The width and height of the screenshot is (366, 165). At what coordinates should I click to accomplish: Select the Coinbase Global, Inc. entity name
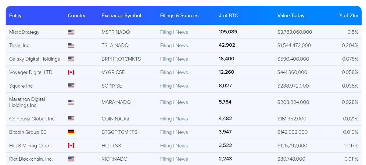[32, 119]
